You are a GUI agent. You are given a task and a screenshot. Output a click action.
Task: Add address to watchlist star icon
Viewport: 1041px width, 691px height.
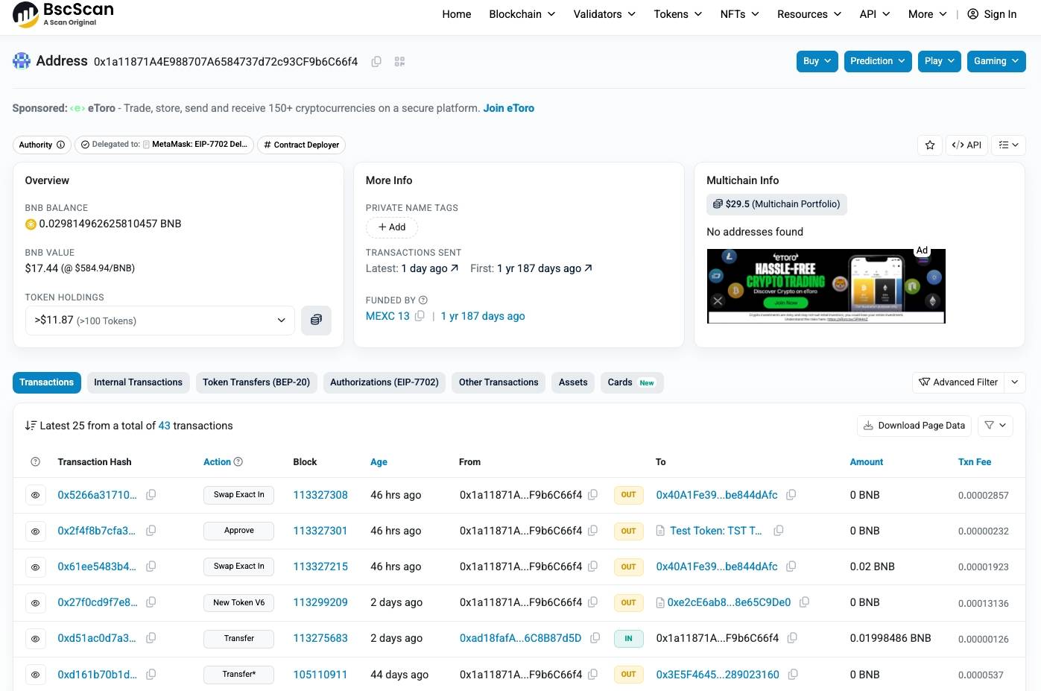(930, 145)
